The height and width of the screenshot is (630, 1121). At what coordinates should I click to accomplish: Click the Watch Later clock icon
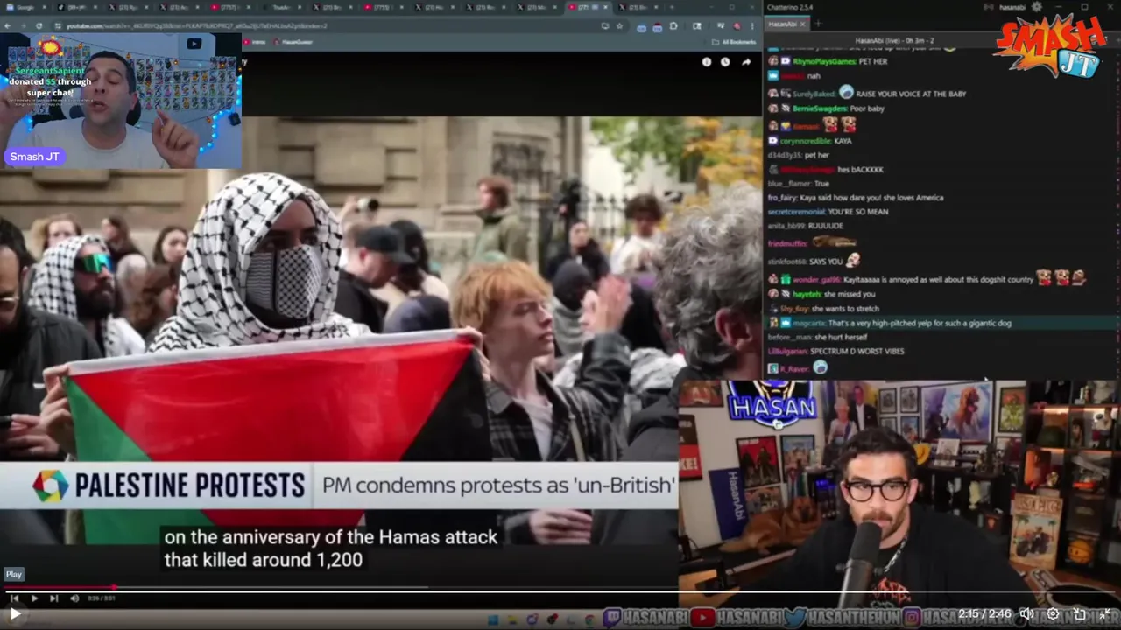[725, 62]
